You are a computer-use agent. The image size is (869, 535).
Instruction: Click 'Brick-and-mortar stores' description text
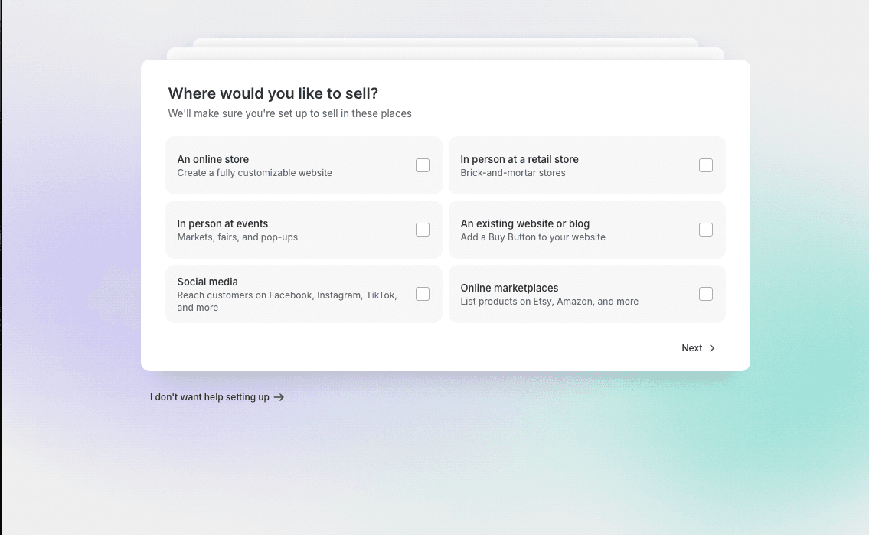[513, 173]
